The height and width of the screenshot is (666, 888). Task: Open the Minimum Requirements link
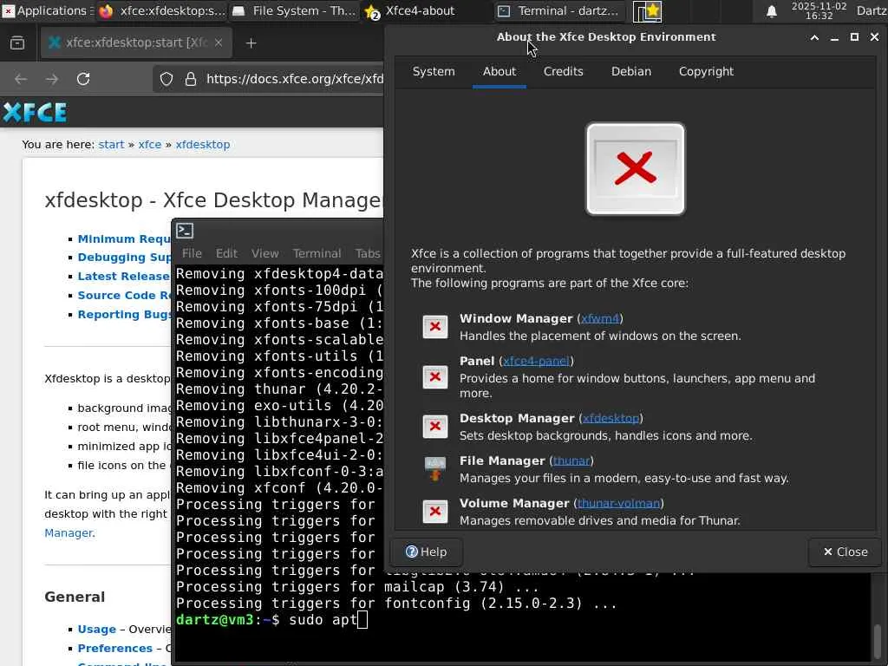[124, 239]
